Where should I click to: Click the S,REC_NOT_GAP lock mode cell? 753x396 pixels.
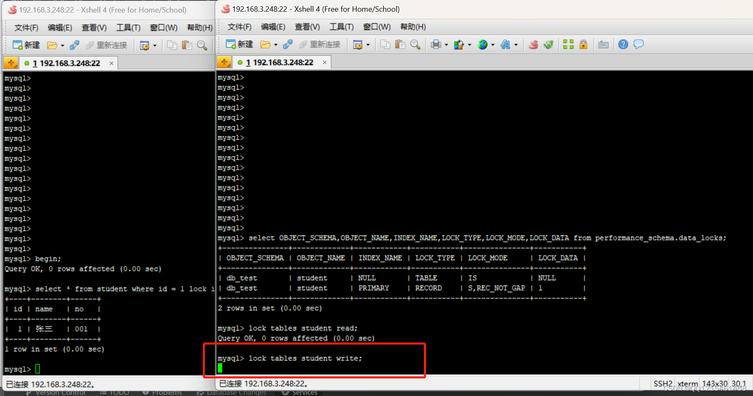click(496, 288)
